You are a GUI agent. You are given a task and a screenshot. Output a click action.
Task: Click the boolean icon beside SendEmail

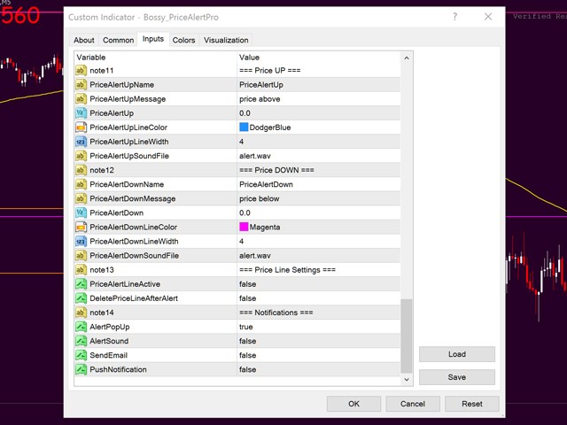[81, 355]
